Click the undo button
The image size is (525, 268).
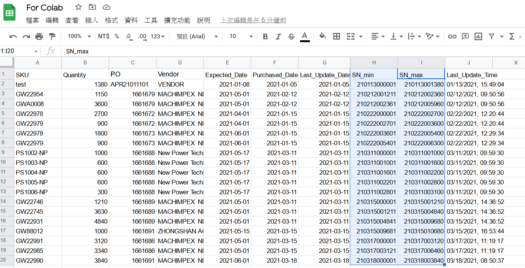(13, 36)
